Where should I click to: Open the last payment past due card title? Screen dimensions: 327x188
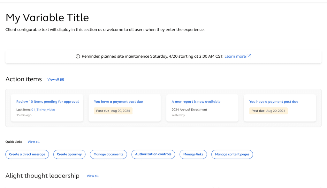pos(273,102)
